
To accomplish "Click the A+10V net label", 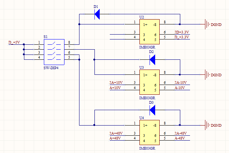I will point(115,88).
